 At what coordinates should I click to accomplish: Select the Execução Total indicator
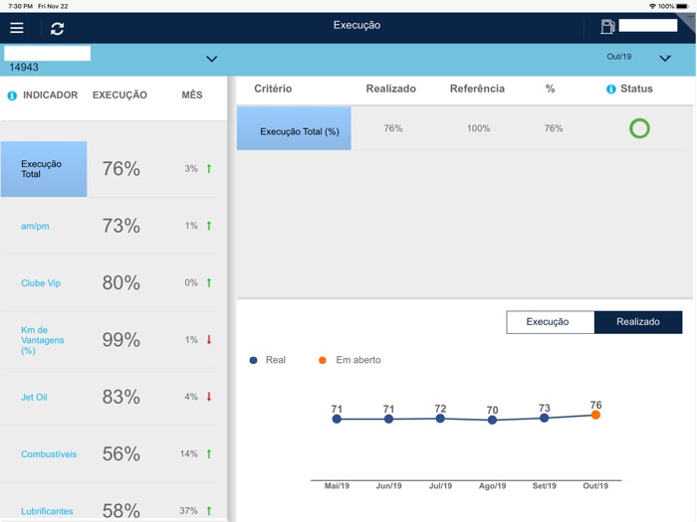44,169
